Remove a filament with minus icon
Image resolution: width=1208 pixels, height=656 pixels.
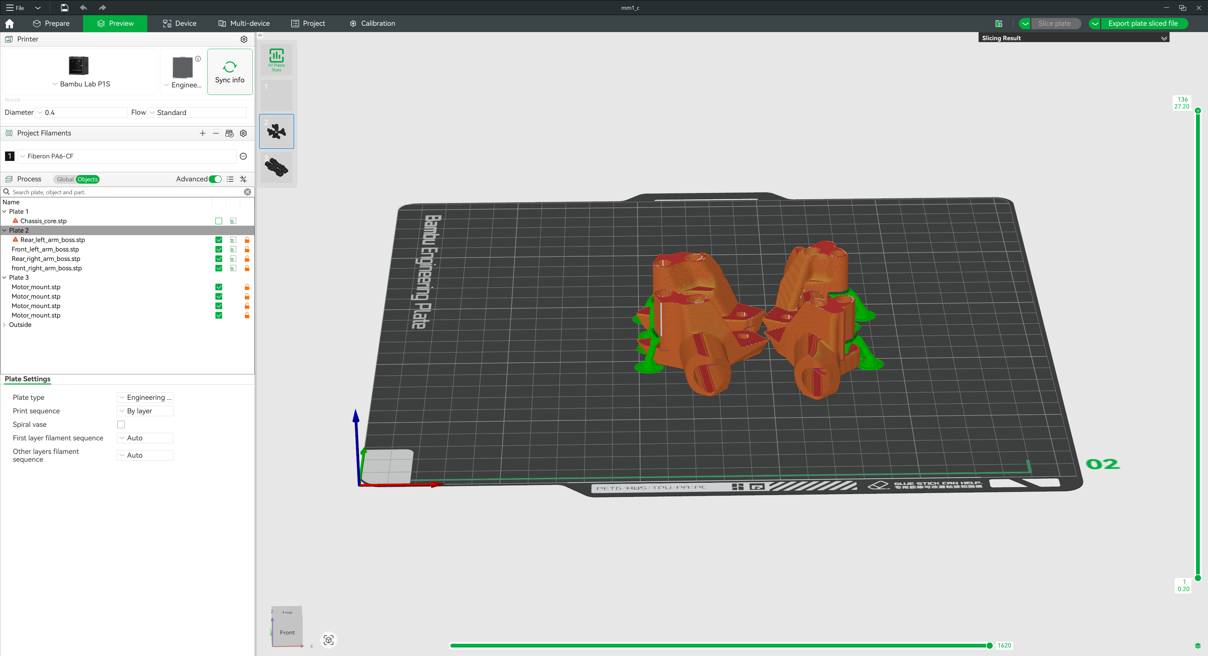coord(216,134)
